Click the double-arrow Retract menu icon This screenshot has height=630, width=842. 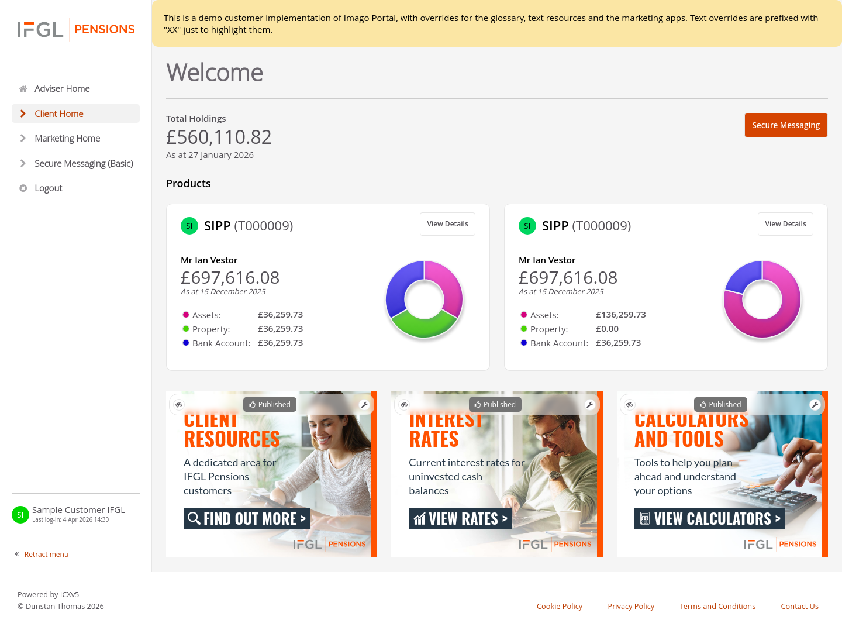17,554
